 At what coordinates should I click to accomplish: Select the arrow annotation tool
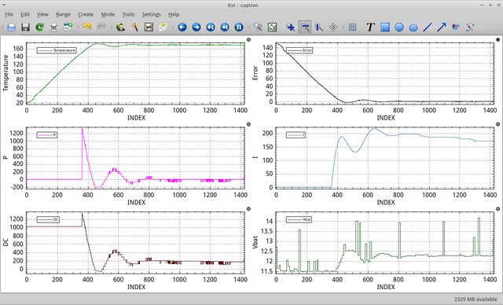[x=442, y=28]
